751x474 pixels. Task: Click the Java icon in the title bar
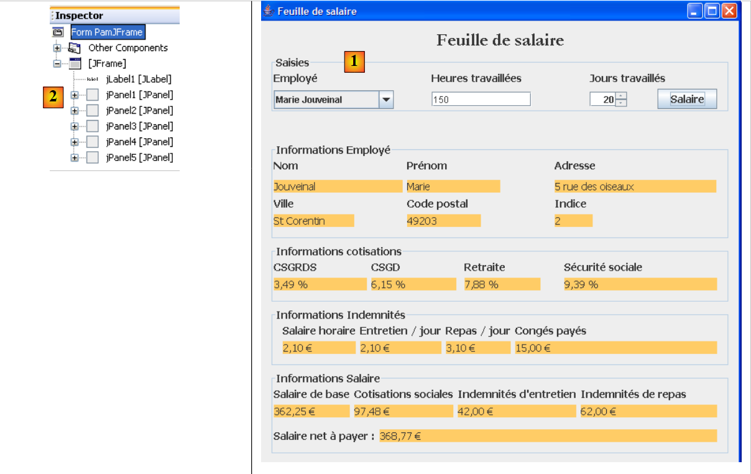coord(269,11)
